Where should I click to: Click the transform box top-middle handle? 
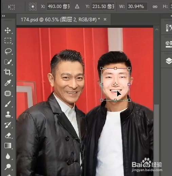click(x=115, y=68)
